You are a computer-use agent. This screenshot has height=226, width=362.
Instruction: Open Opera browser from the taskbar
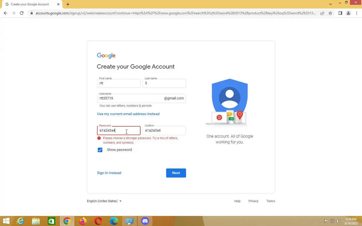(98, 221)
